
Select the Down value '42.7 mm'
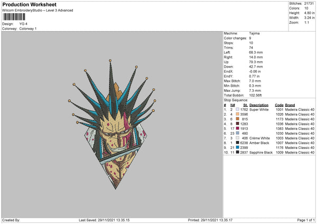[256, 67]
